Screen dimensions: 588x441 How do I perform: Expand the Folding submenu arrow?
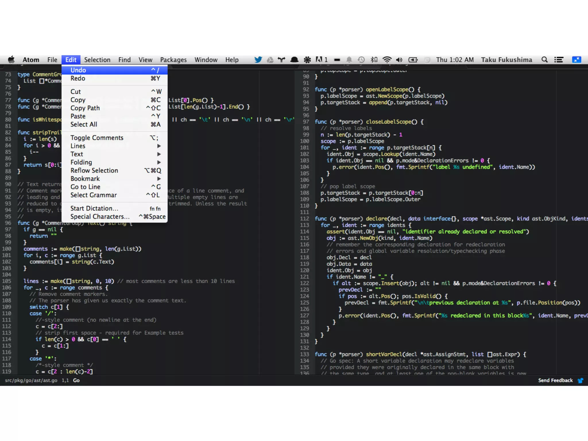click(x=159, y=162)
